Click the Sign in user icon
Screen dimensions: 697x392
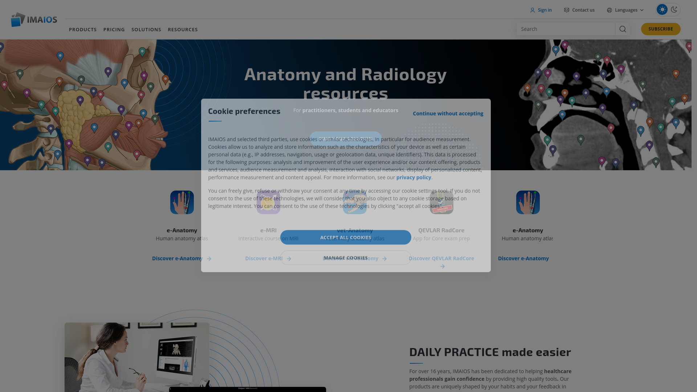532,10
